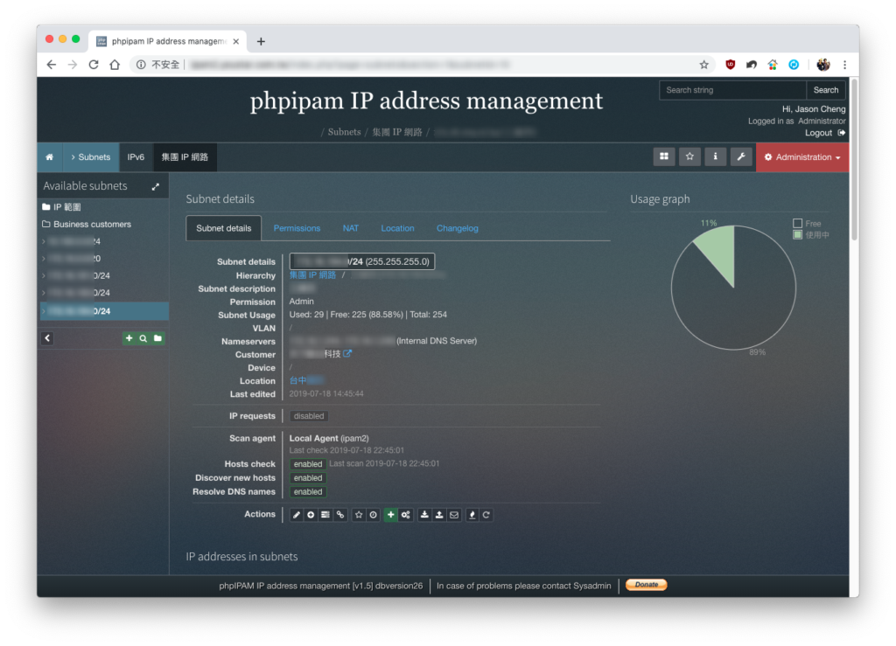This screenshot has height=646, width=896.
Task: Select the Subnets item in the navigation bar
Action: (x=91, y=157)
